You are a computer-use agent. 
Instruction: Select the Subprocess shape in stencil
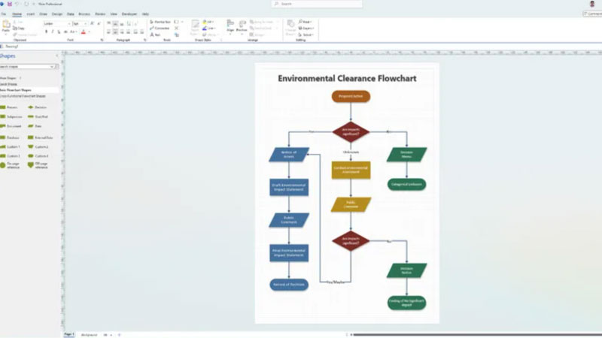click(x=11, y=116)
